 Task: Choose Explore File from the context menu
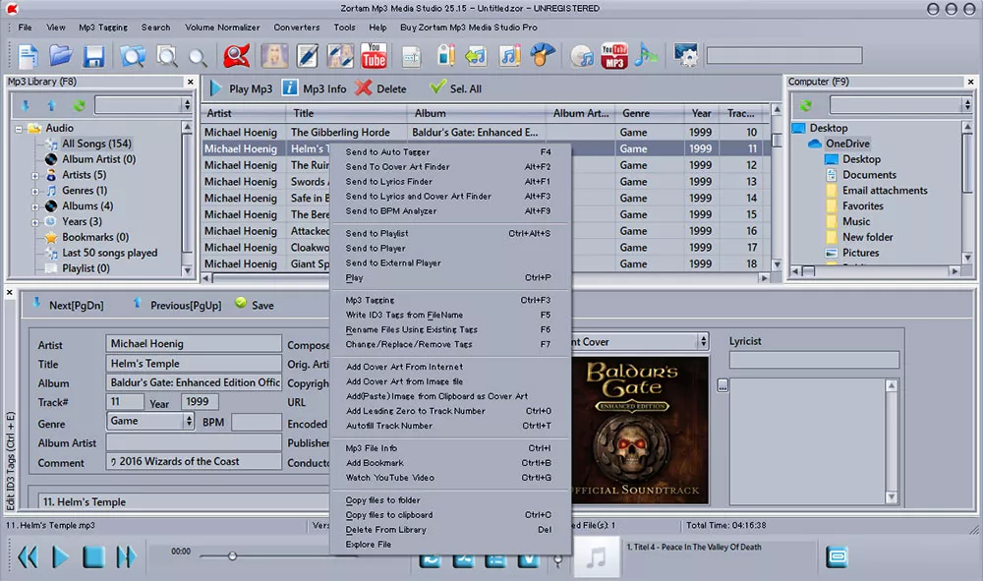coord(450,545)
